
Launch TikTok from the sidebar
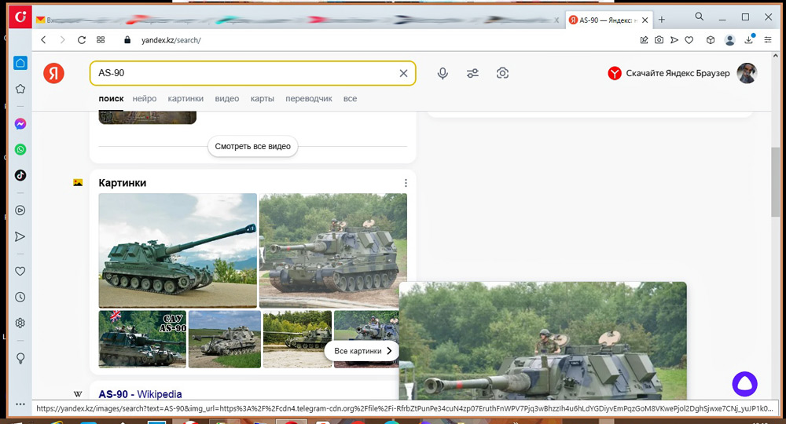point(20,175)
